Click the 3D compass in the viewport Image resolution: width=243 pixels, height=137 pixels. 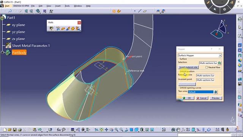pos(220,30)
